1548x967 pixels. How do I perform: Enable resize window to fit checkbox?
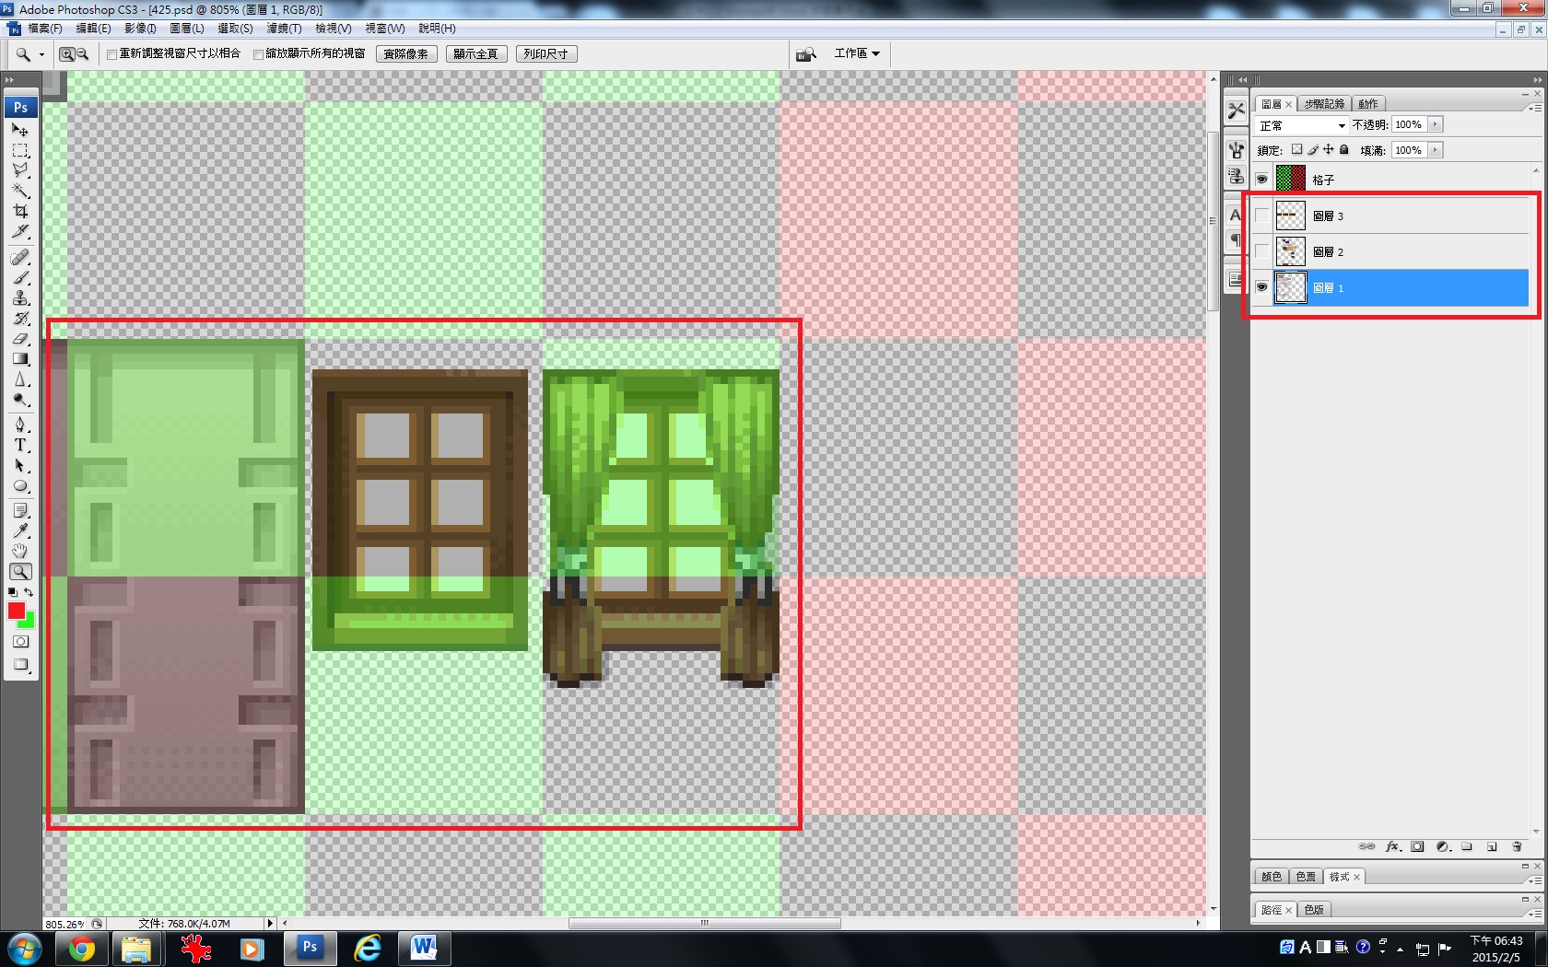(111, 54)
